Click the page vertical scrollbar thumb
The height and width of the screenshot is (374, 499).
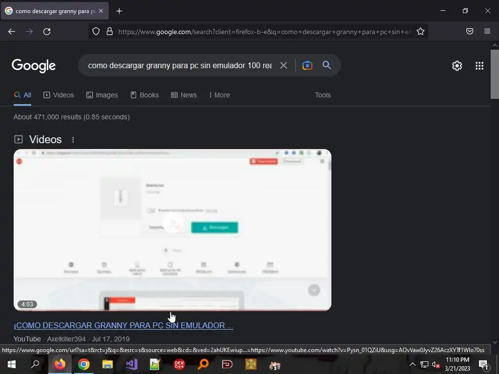pos(495,74)
